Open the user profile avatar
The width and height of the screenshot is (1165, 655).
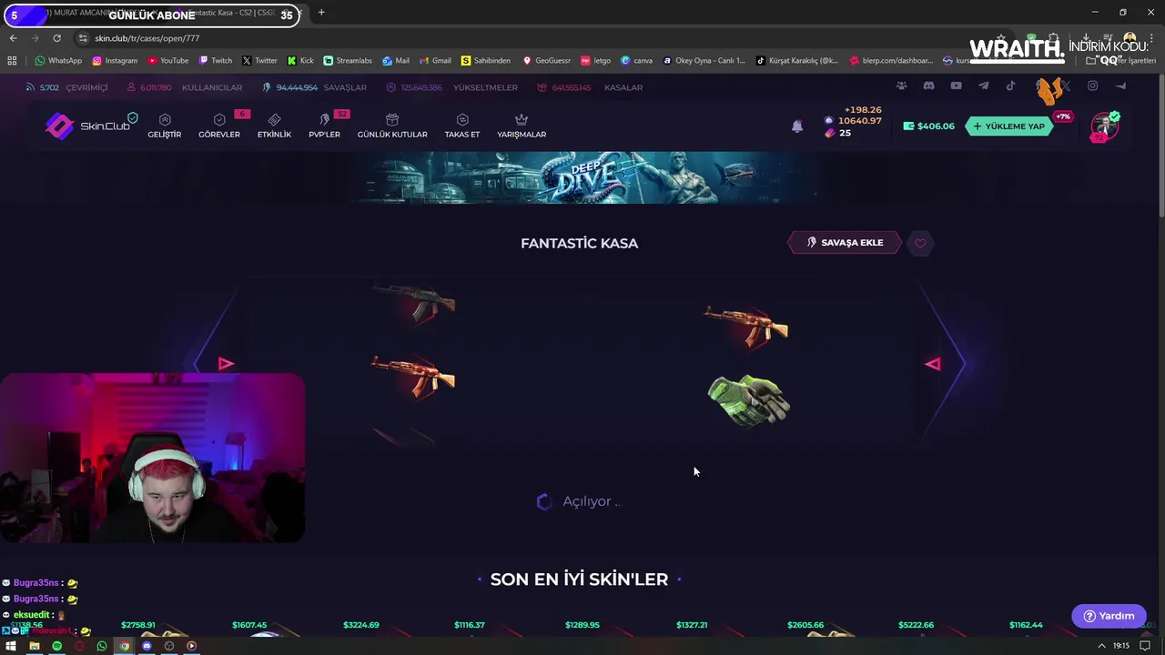1104,126
